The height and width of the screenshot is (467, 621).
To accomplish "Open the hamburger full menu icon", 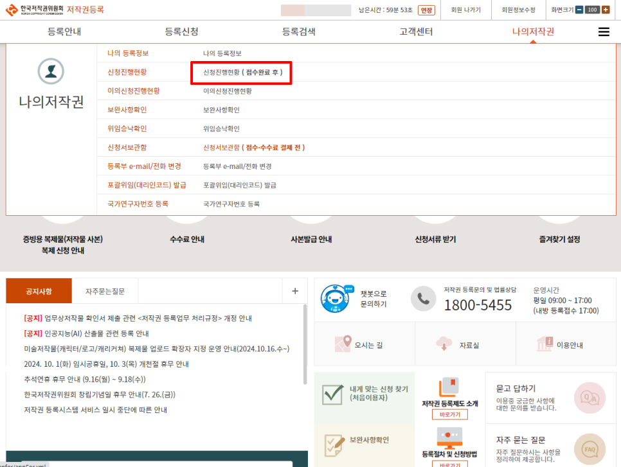I will (x=604, y=31).
